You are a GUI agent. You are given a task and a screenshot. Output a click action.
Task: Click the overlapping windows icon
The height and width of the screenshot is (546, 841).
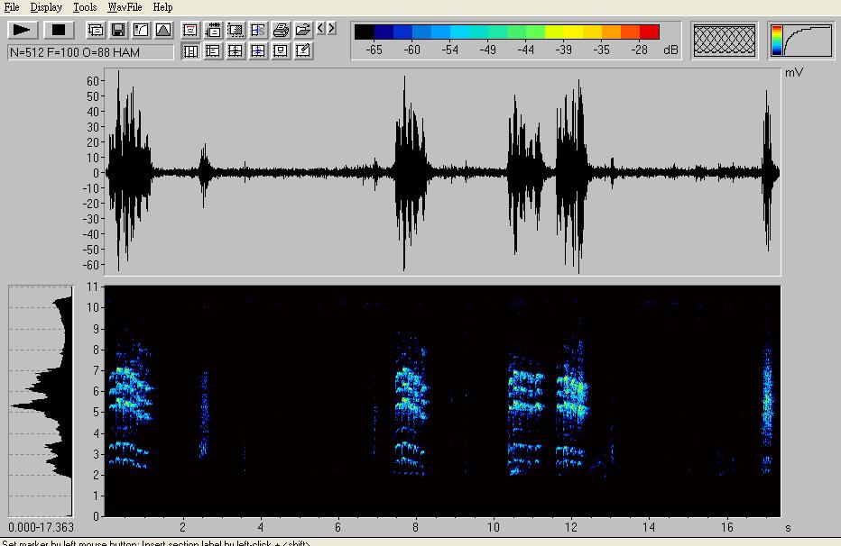pos(96,30)
